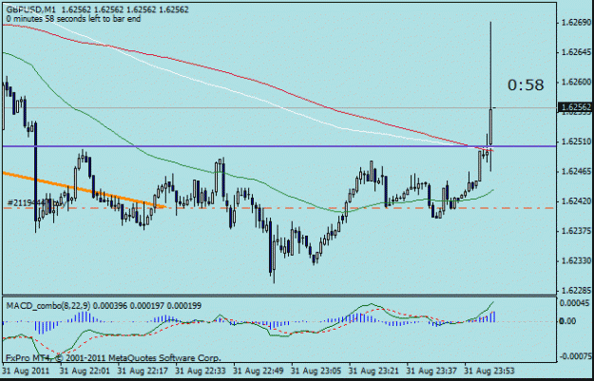The width and height of the screenshot is (594, 381).
Task: Click the MACD value 0.000396 in indicator header
Action: click(x=109, y=306)
